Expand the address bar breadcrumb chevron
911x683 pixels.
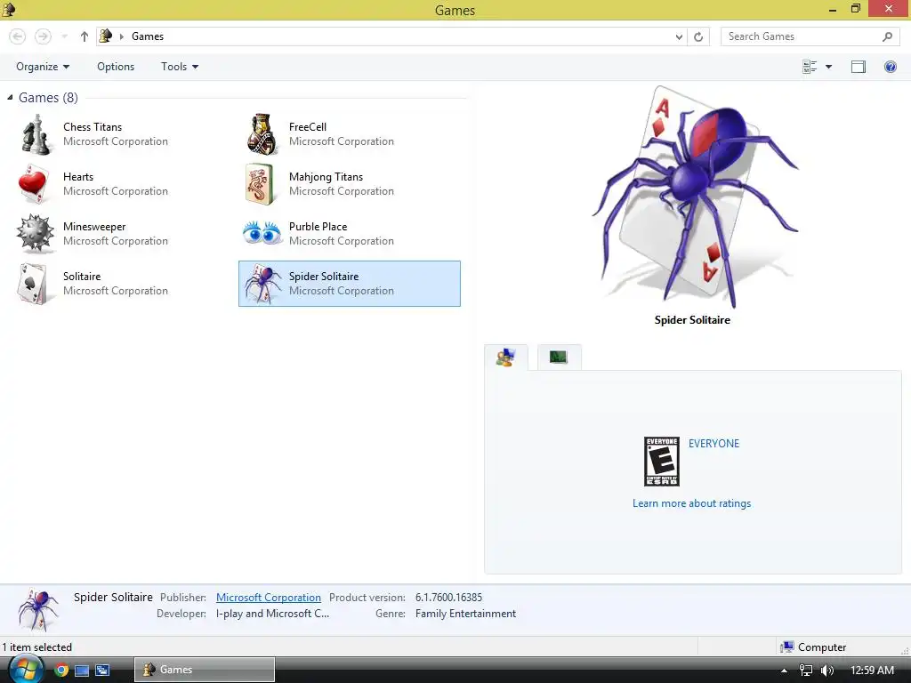(121, 36)
